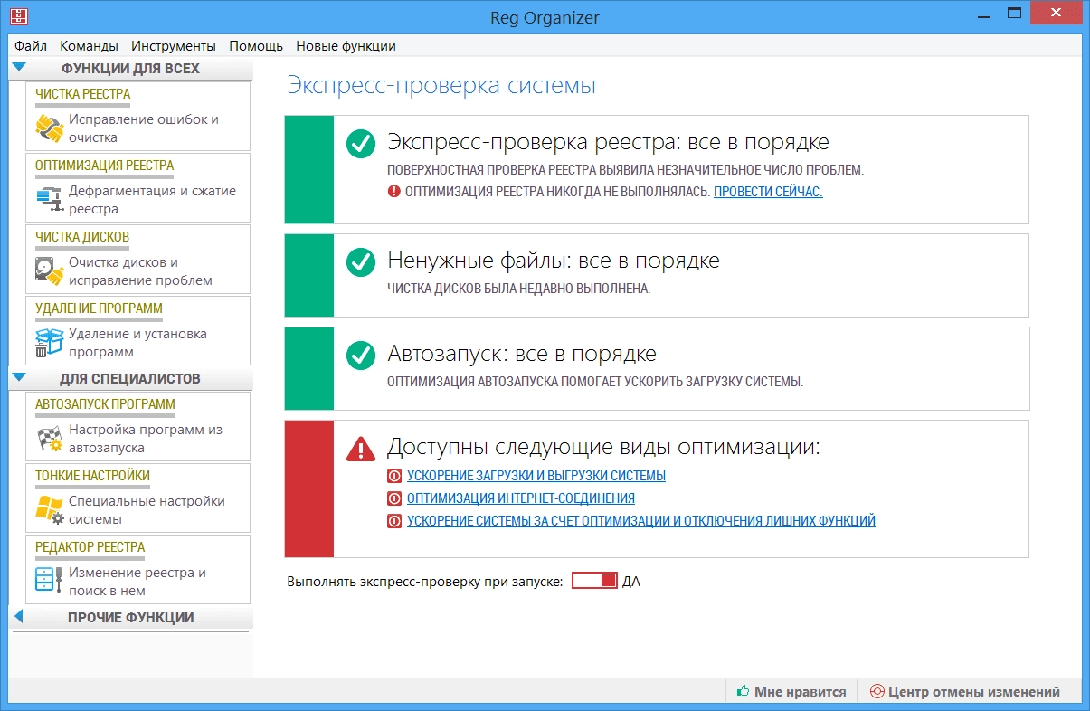Screen dimensions: 1090x711
Task: Open ОПТИМИЗАЦИЯ ИНТЕРНЕТ-СОЕДИНЕНИЯ link
Action: [521, 498]
